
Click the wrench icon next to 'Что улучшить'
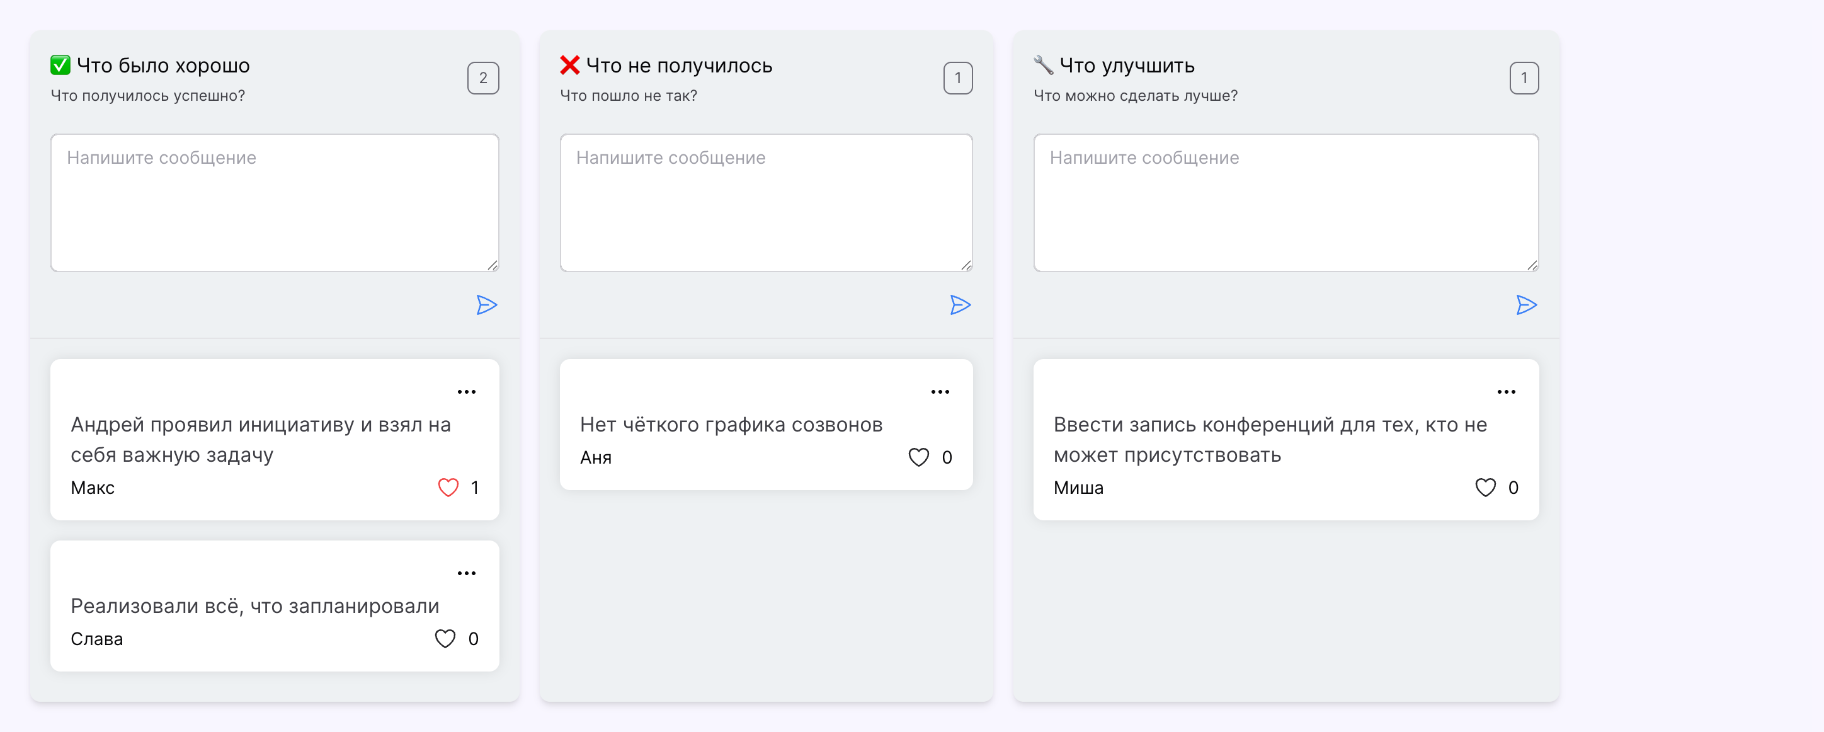click(x=1043, y=65)
